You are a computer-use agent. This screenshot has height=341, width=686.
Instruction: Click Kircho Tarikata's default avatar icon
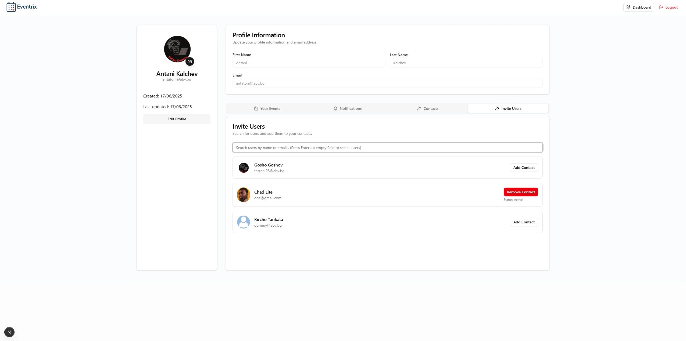[244, 222]
